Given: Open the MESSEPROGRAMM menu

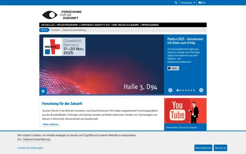Looking at the screenshot, I should (68, 25).
